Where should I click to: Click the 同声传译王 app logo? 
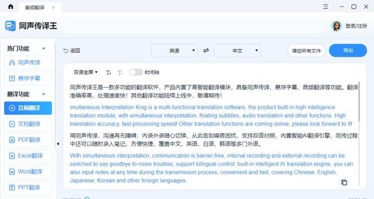point(10,26)
